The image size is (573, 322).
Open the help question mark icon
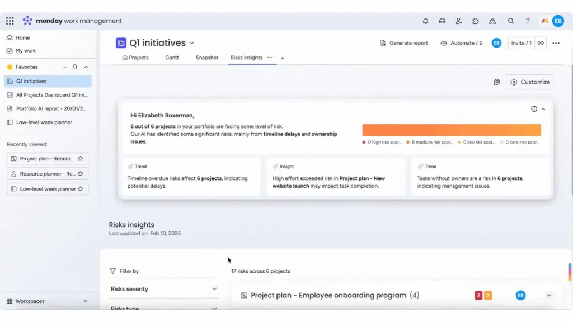(x=527, y=21)
